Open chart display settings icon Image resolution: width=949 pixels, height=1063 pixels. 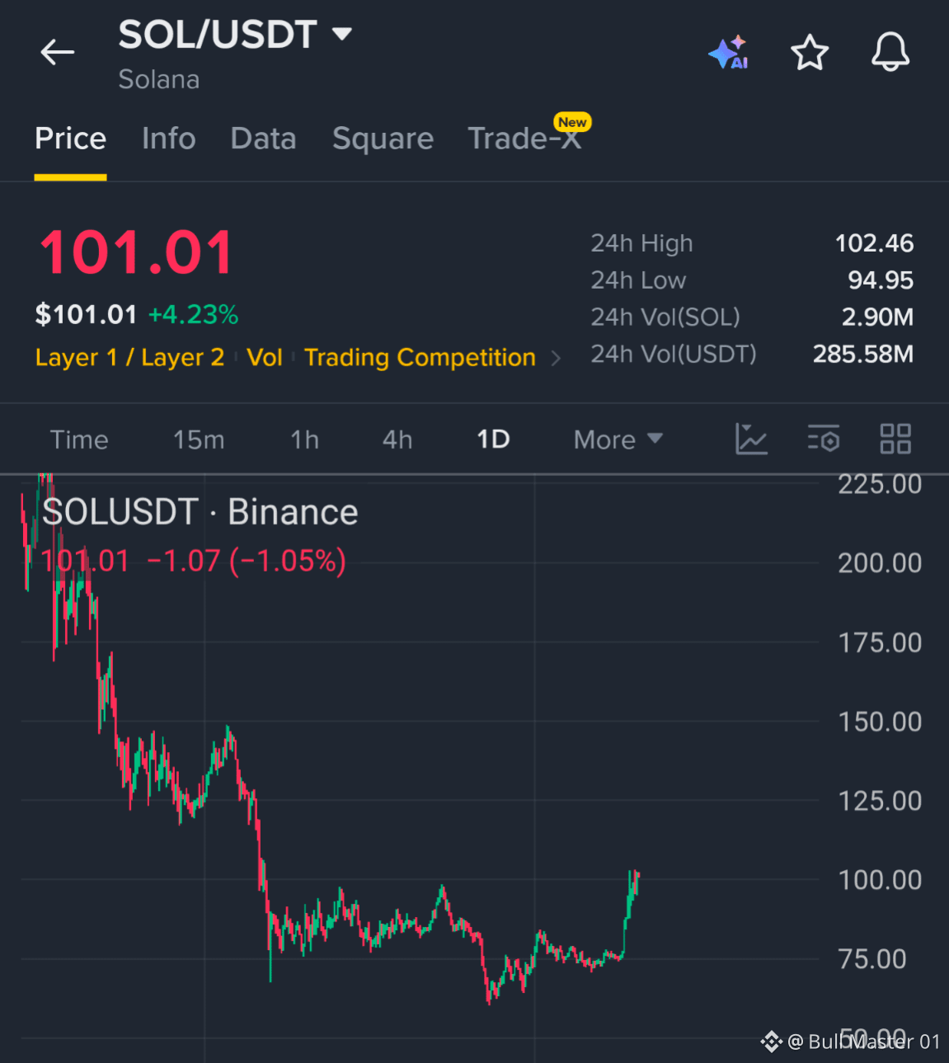[824, 439]
